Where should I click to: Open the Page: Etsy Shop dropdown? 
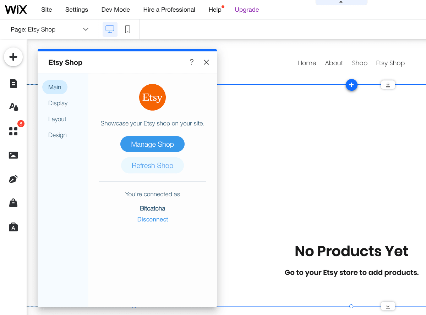coord(50,29)
